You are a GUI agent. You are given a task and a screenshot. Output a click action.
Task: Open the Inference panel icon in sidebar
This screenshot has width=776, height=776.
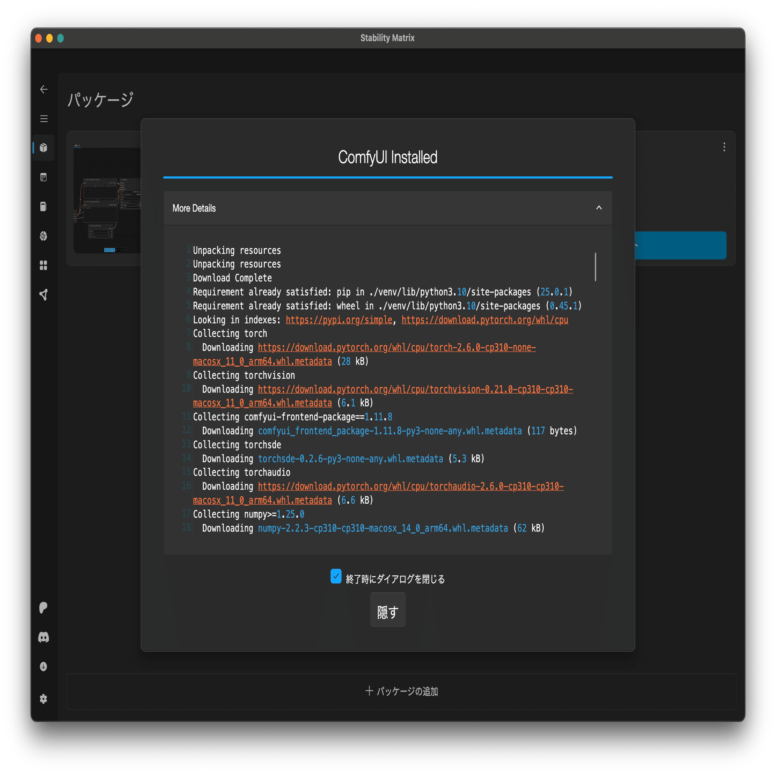click(44, 177)
